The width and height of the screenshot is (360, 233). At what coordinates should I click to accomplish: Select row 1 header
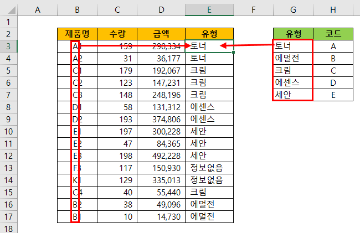[x=8, y=22]
